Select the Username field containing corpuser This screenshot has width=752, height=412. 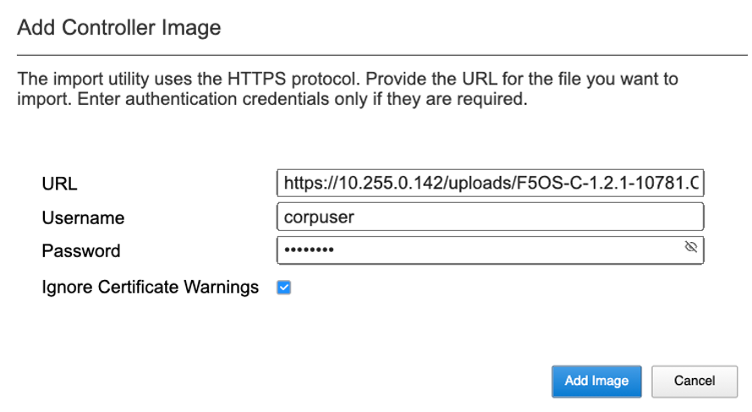[490, 217]
